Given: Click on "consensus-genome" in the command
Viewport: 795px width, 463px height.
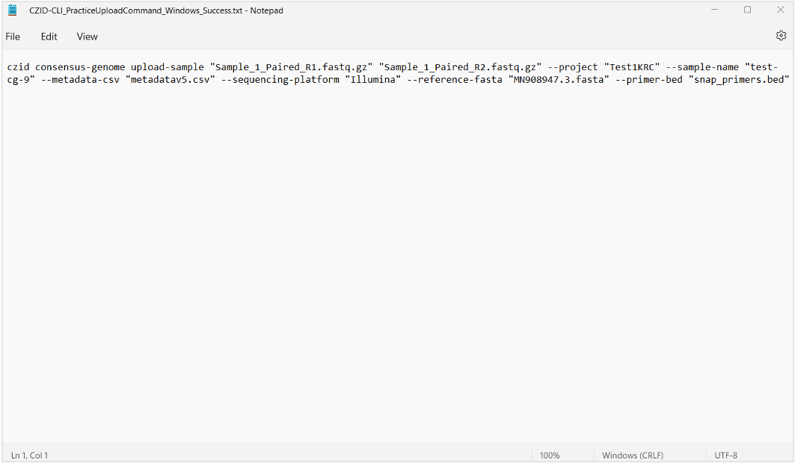Looking at the screenshot, I should coord(79,67).
